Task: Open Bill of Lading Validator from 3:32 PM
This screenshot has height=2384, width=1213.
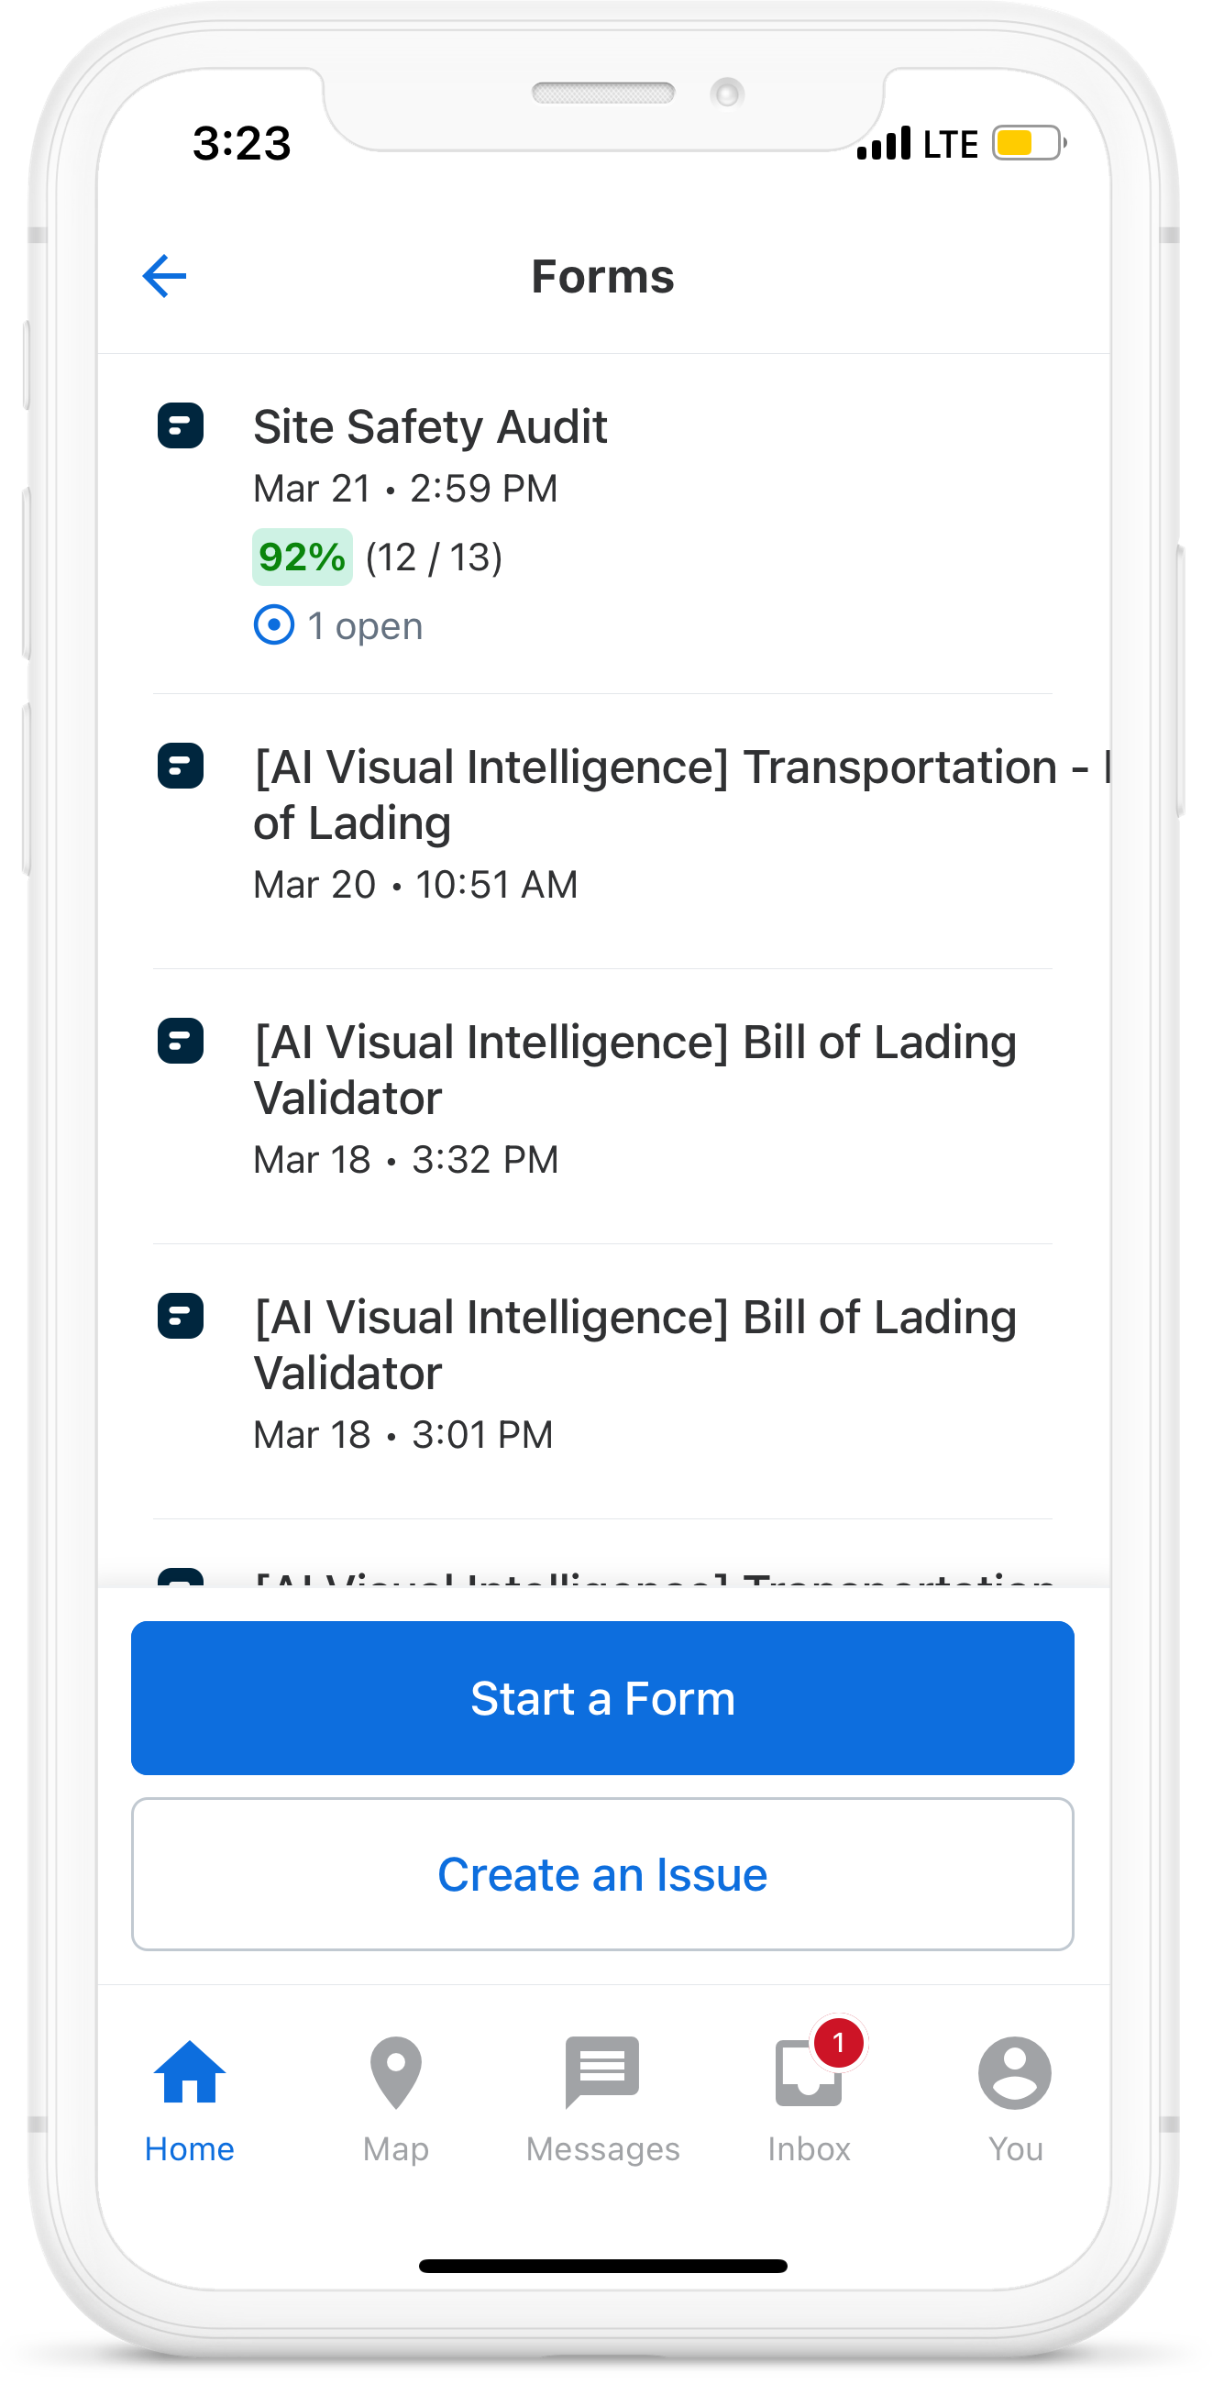Action: coord(634,1070)
